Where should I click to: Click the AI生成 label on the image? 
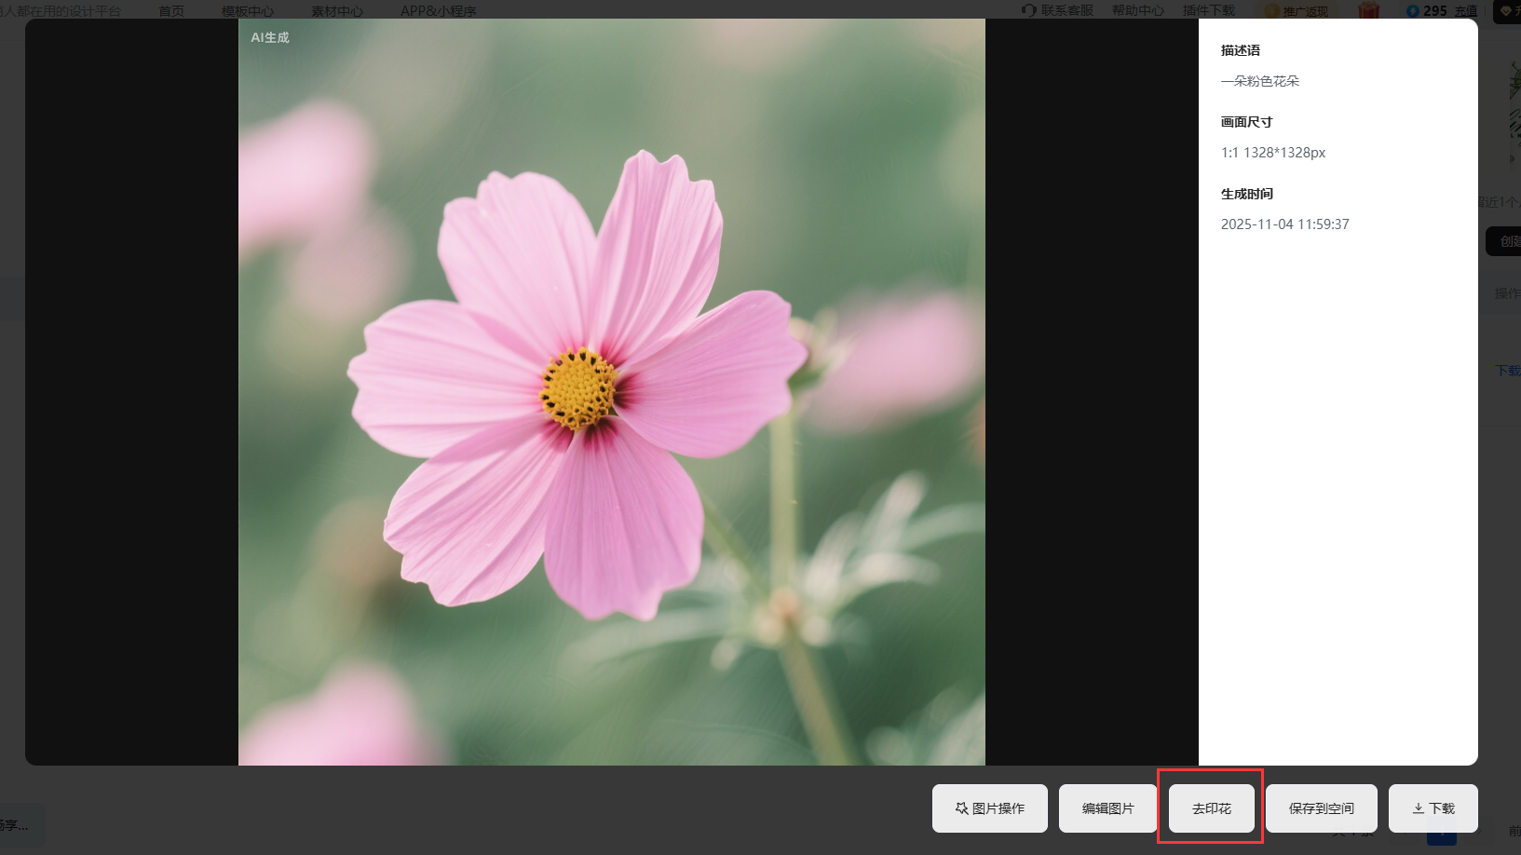[270, 37]
